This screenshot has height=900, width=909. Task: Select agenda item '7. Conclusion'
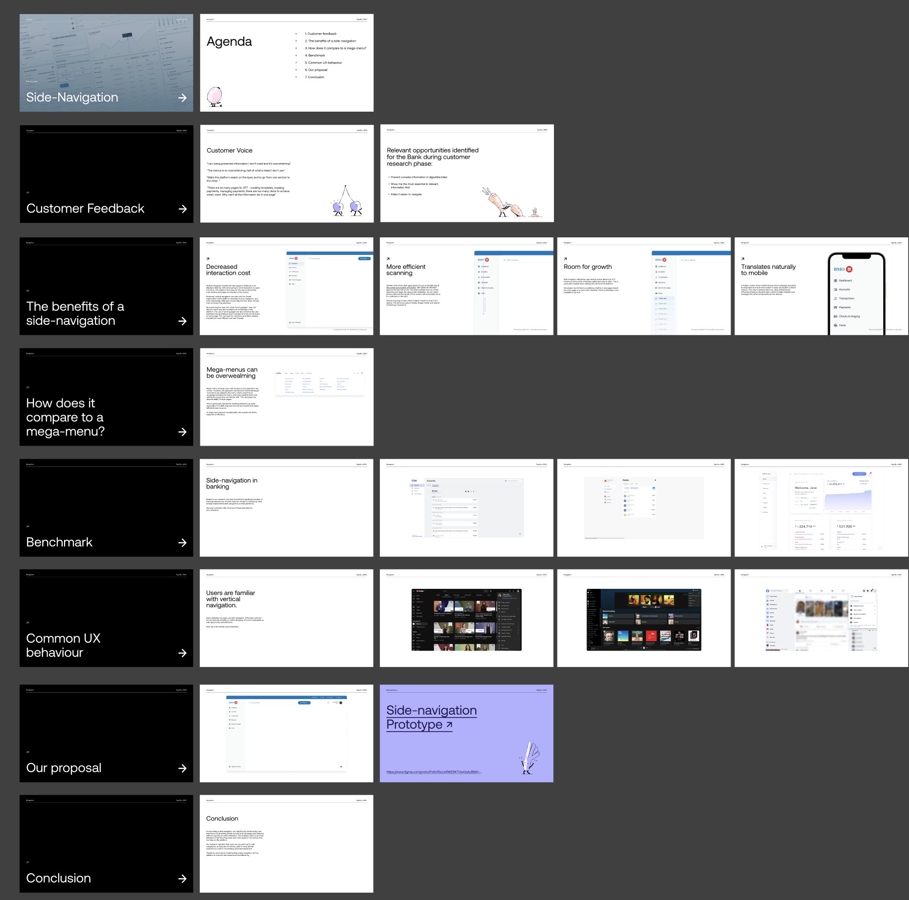click(x=314, y=77)
